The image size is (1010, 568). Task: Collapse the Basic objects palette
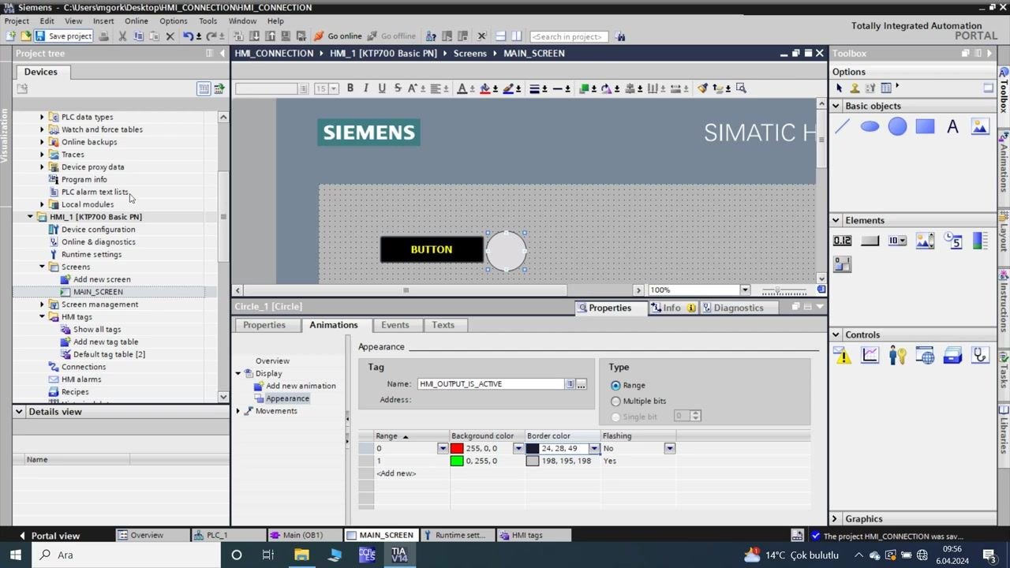[836, 106]
